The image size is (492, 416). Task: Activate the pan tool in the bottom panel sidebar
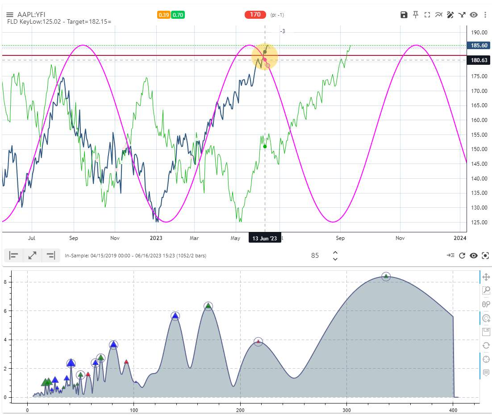point(486,277)
